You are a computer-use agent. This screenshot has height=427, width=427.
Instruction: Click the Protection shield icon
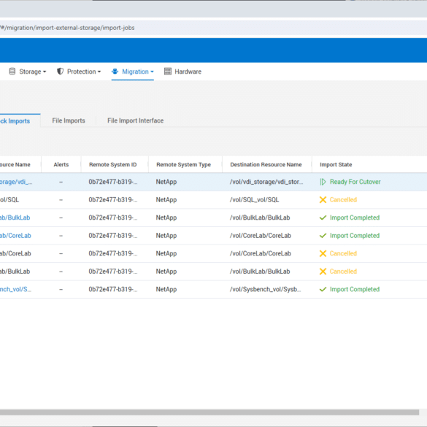click(60, 72)
